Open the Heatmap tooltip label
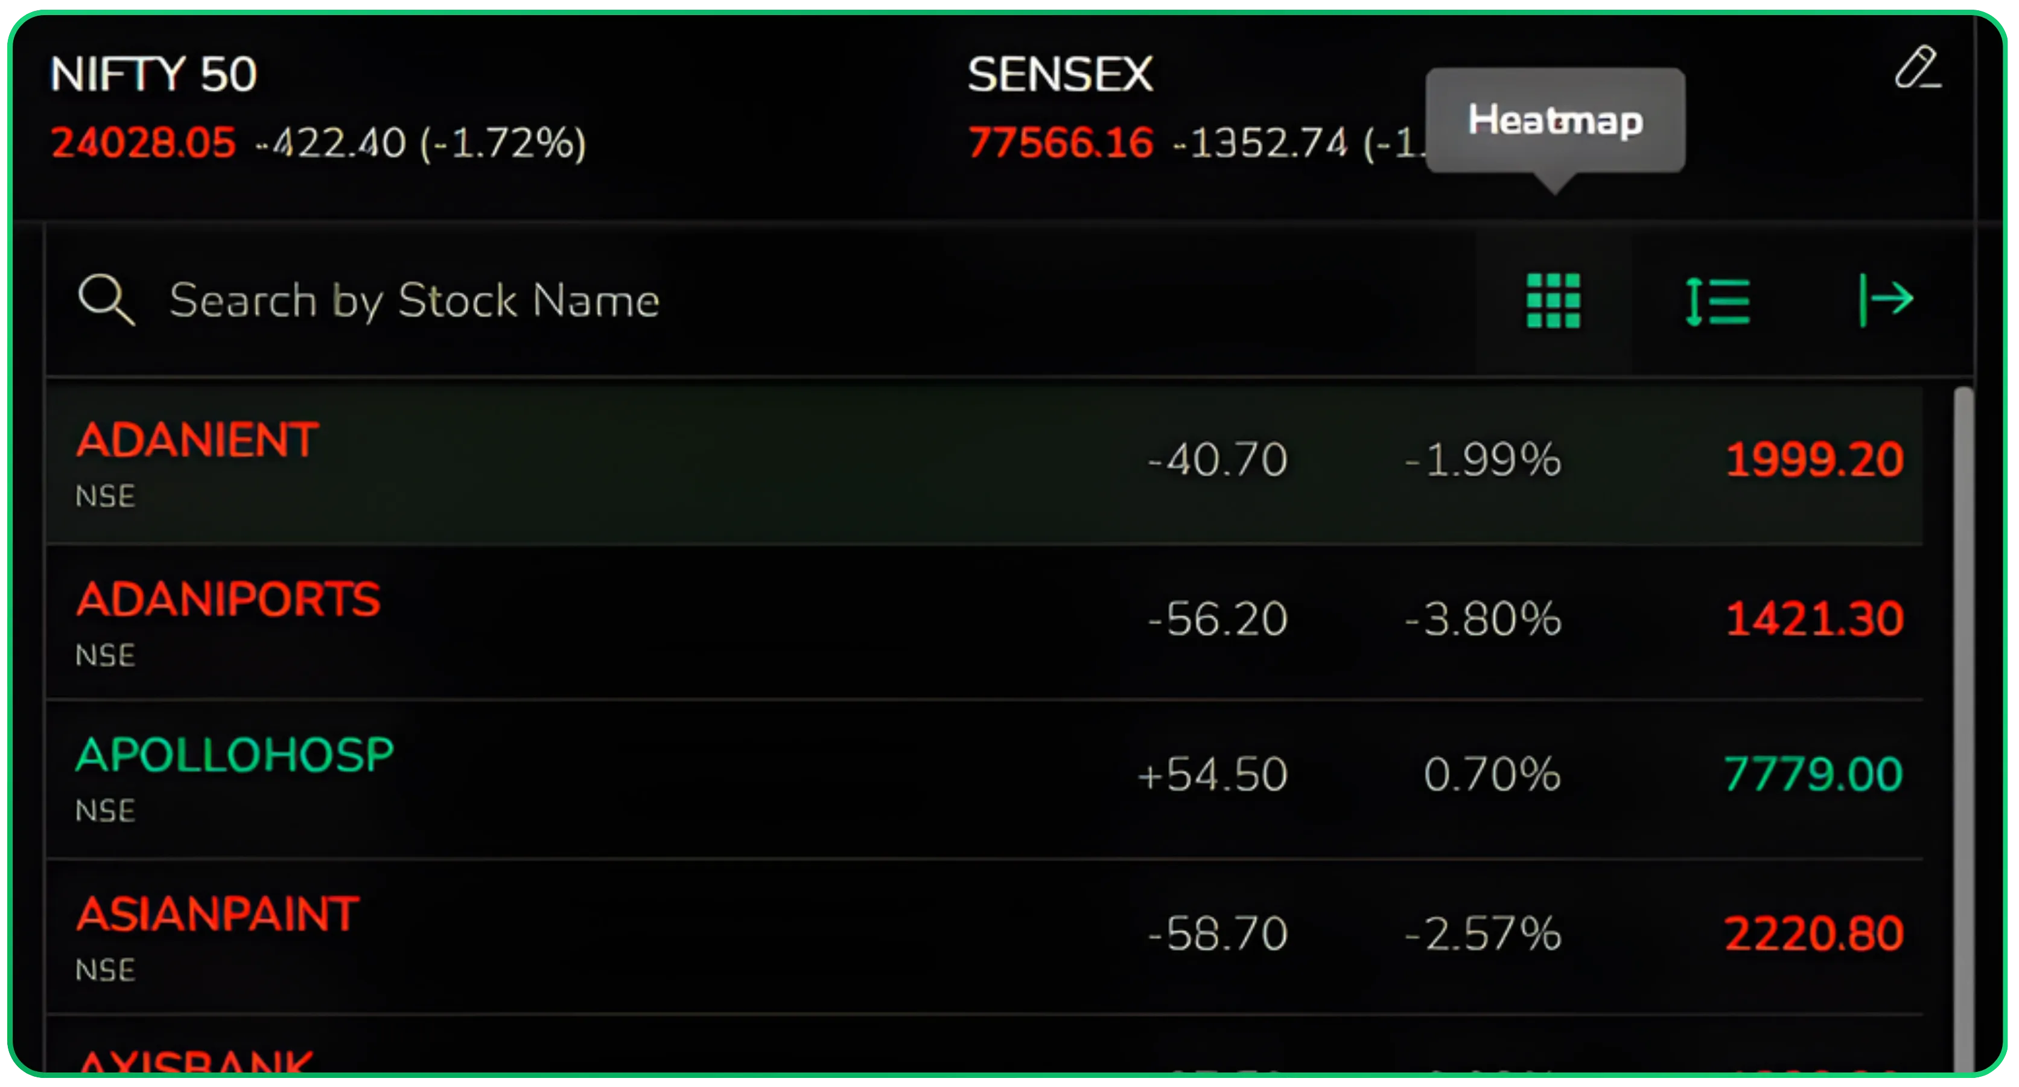This screenshot has width=2019, height=1087. [x=1554, y=121]
